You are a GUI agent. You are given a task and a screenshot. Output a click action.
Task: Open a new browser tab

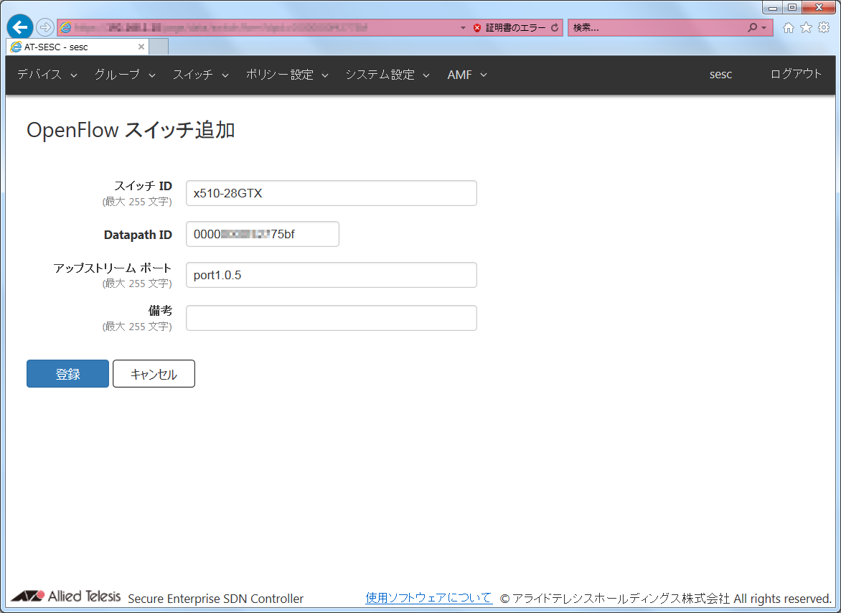pos(159,47)
